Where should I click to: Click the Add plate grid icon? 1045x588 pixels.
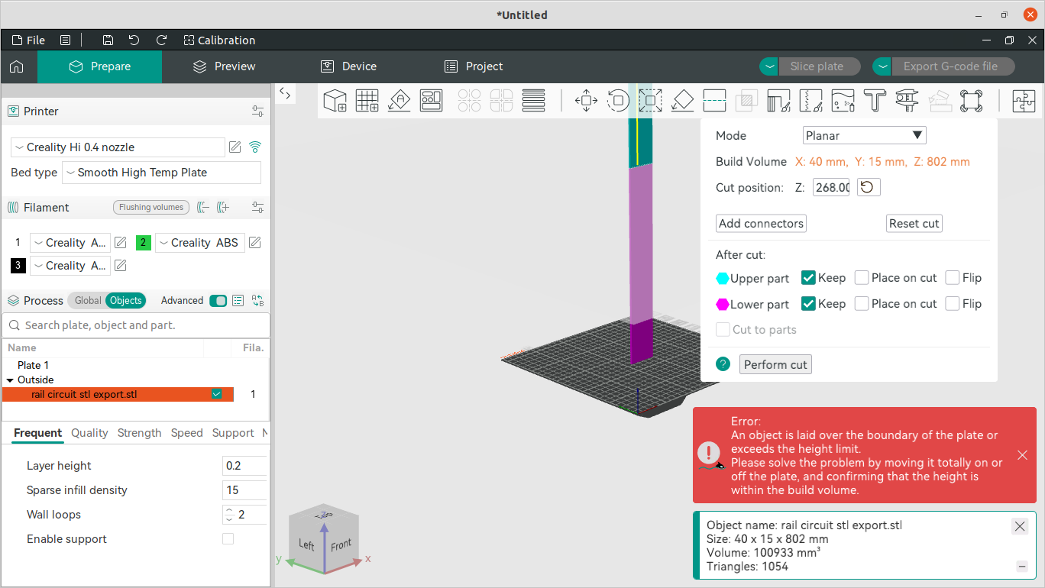tap(367, 101)
